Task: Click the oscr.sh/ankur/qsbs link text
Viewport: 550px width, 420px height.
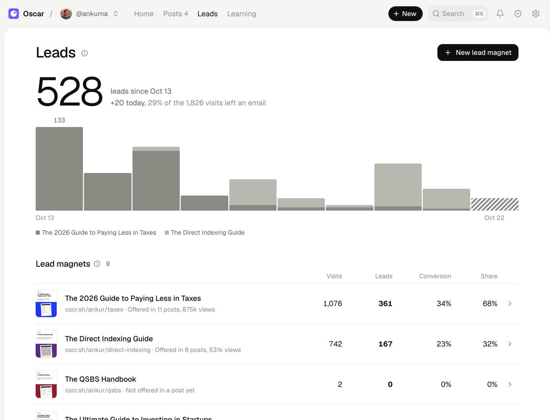Action: tap(93, 391)
